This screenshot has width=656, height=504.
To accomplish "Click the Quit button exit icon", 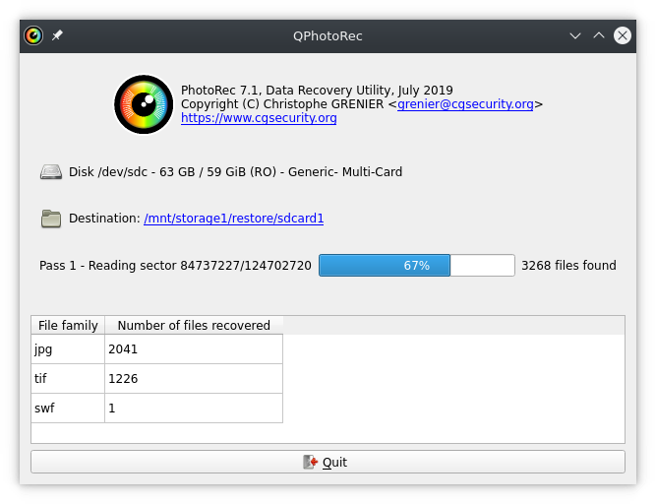I will coord(311,462).
